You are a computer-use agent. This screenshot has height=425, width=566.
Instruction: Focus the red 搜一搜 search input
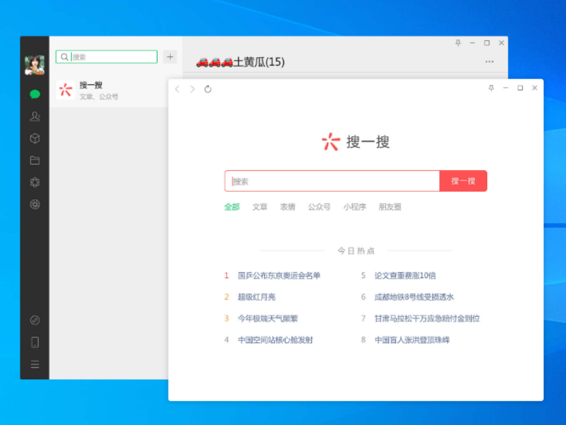click(332, 181)
